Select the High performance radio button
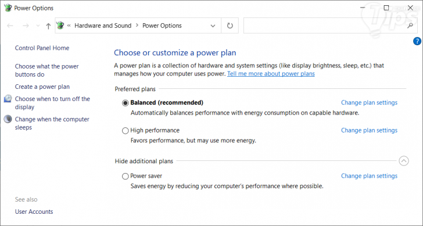Image resolution: width=423 pixels, height=226 pixels. tap(125, 131)
